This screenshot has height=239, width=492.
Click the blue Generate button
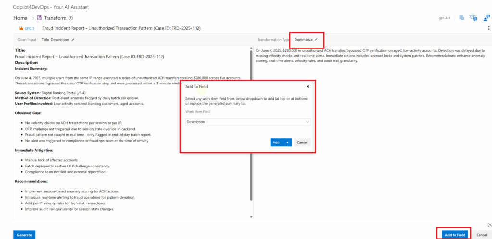pyautogui.click(x=24, y=235)
